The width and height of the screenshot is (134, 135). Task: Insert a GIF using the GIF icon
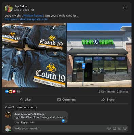click(119, 128)
